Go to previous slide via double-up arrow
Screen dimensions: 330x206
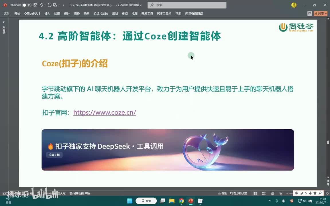point(328,181)
